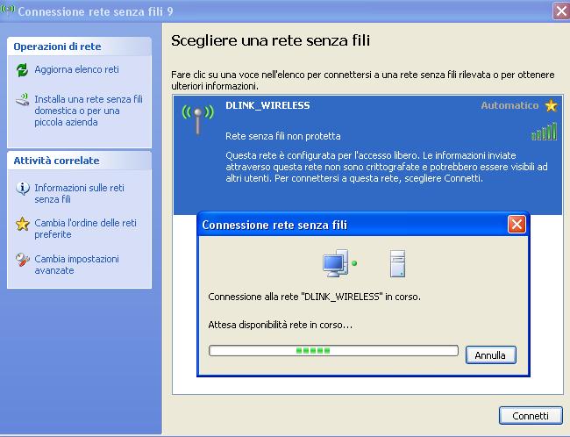Open Installa una rete senza fili link
570x437 pixels.
[x=89, y=111]
